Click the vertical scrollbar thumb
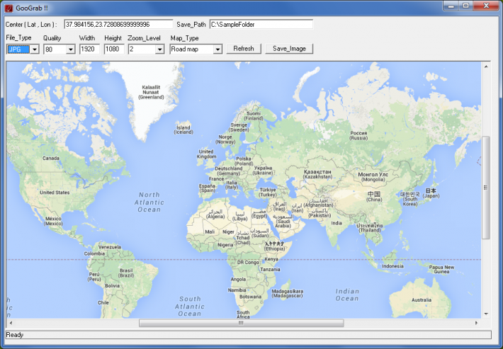The height and width of the screenshot is (349, 503). point(486,188)
